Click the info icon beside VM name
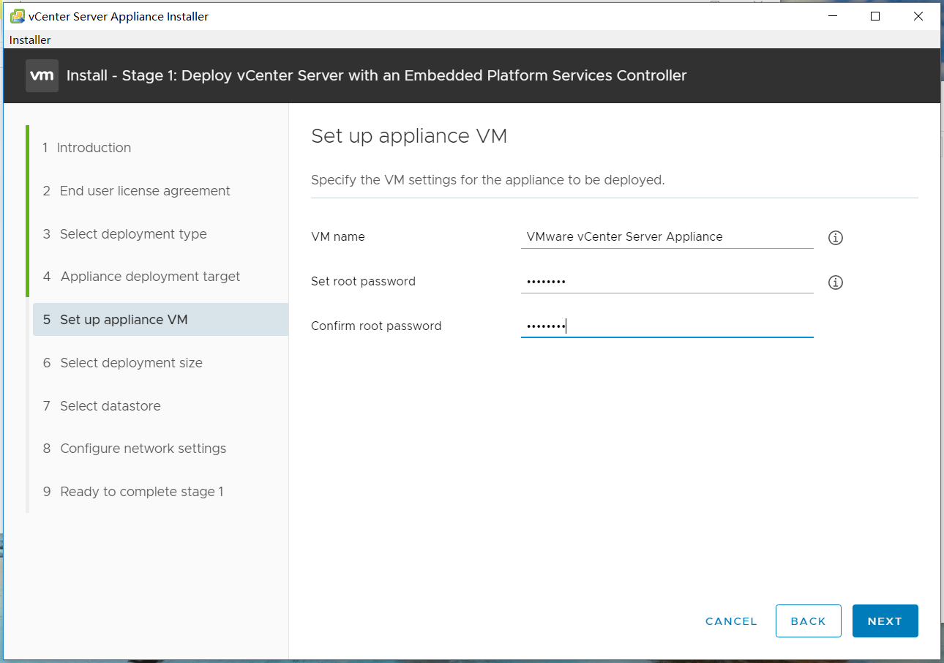This screenshot has height=663, width=944. 836,238
